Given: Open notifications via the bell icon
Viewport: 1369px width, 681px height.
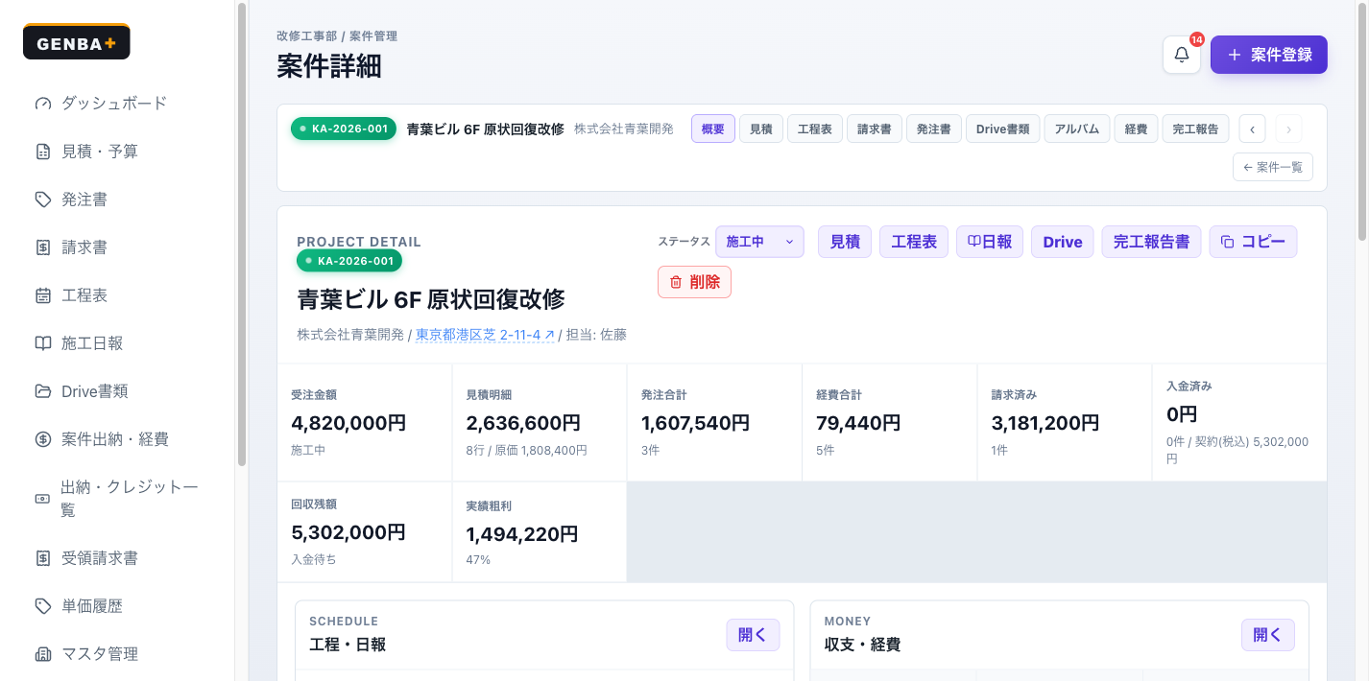Looking at the screenshot, I should coord(1182,55).
